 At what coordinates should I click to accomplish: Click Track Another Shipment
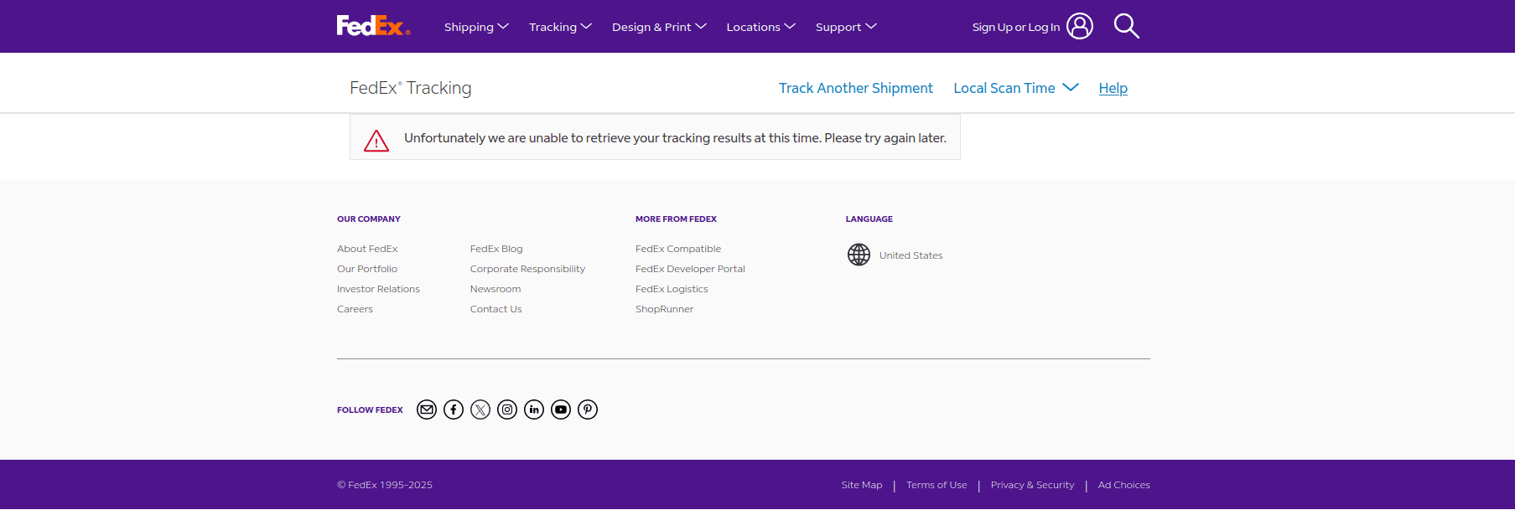click(855, 88)
